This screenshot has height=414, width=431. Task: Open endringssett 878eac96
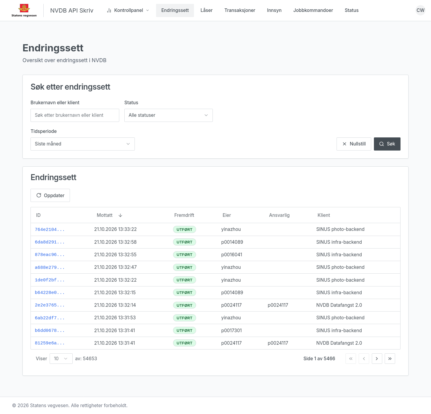pyautogui.click(x=50, y=255)
